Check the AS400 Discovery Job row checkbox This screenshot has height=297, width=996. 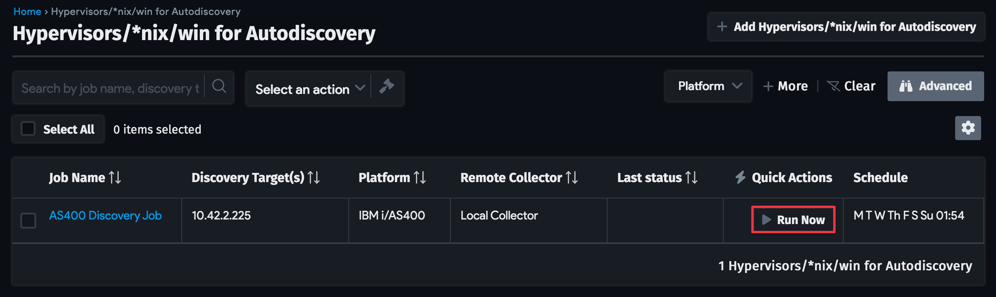point(28,220)
